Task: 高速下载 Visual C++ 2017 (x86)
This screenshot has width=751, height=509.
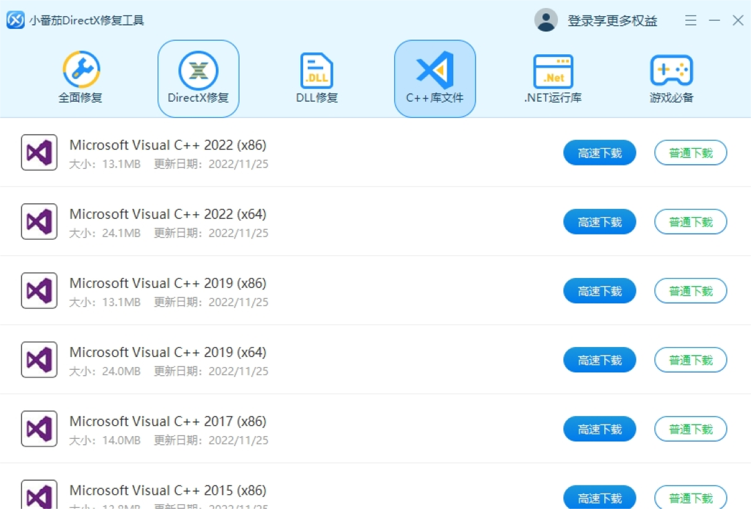Action: pos(599,429)
